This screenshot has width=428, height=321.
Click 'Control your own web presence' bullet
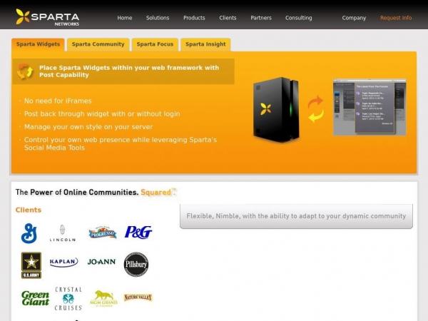click(121, 143)
